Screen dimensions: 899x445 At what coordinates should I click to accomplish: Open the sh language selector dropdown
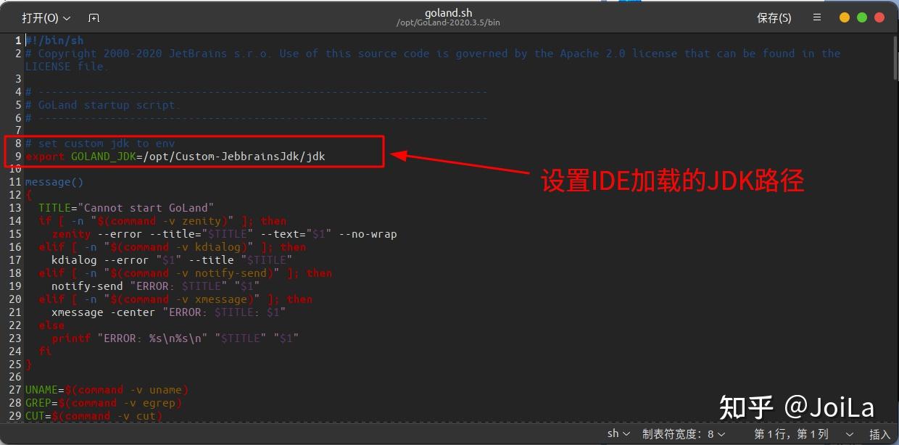pyautogui.click(x=618, y=433)
